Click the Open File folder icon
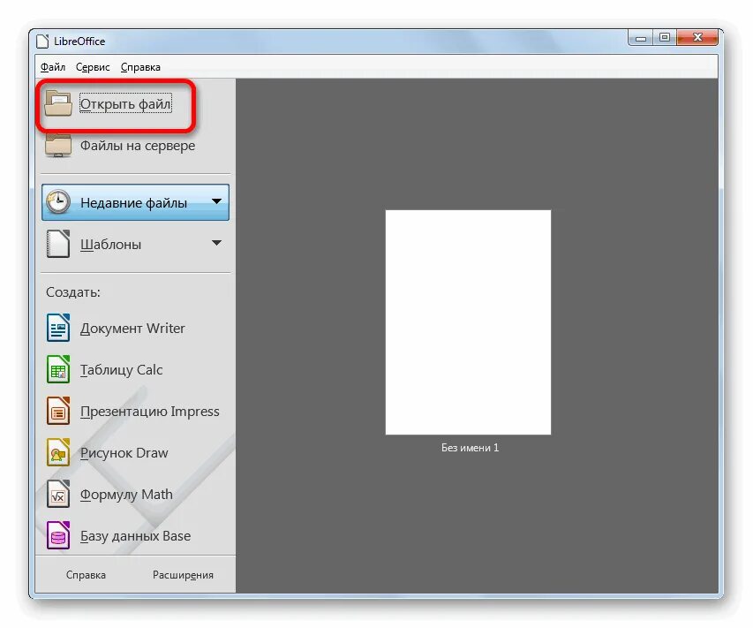The width and height of the screenshot is (753, 628). click(58, 104)
